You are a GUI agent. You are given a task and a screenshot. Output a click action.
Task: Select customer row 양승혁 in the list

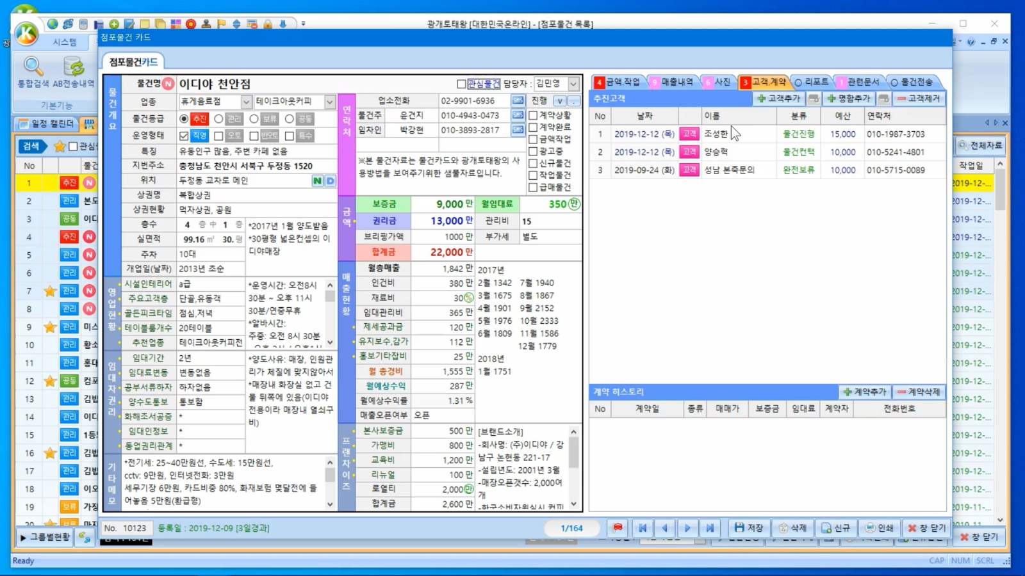click(716, 152)
